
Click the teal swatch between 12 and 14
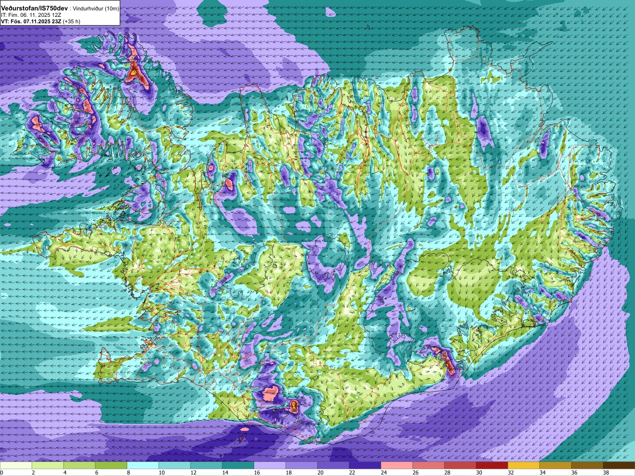(x=206, y=466)
